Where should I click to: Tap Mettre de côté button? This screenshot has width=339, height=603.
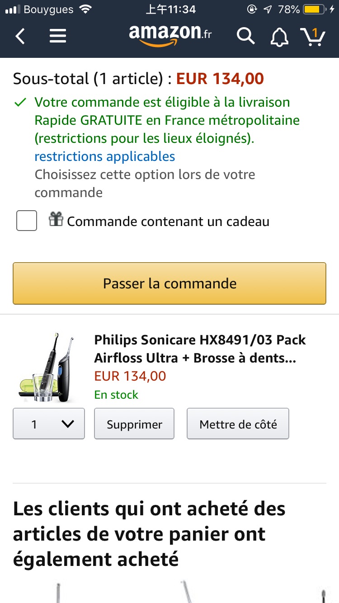coord(238,424)
